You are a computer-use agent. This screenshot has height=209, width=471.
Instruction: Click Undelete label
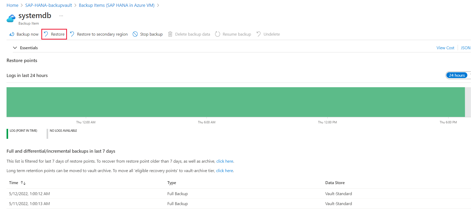(x=272, y=34)
